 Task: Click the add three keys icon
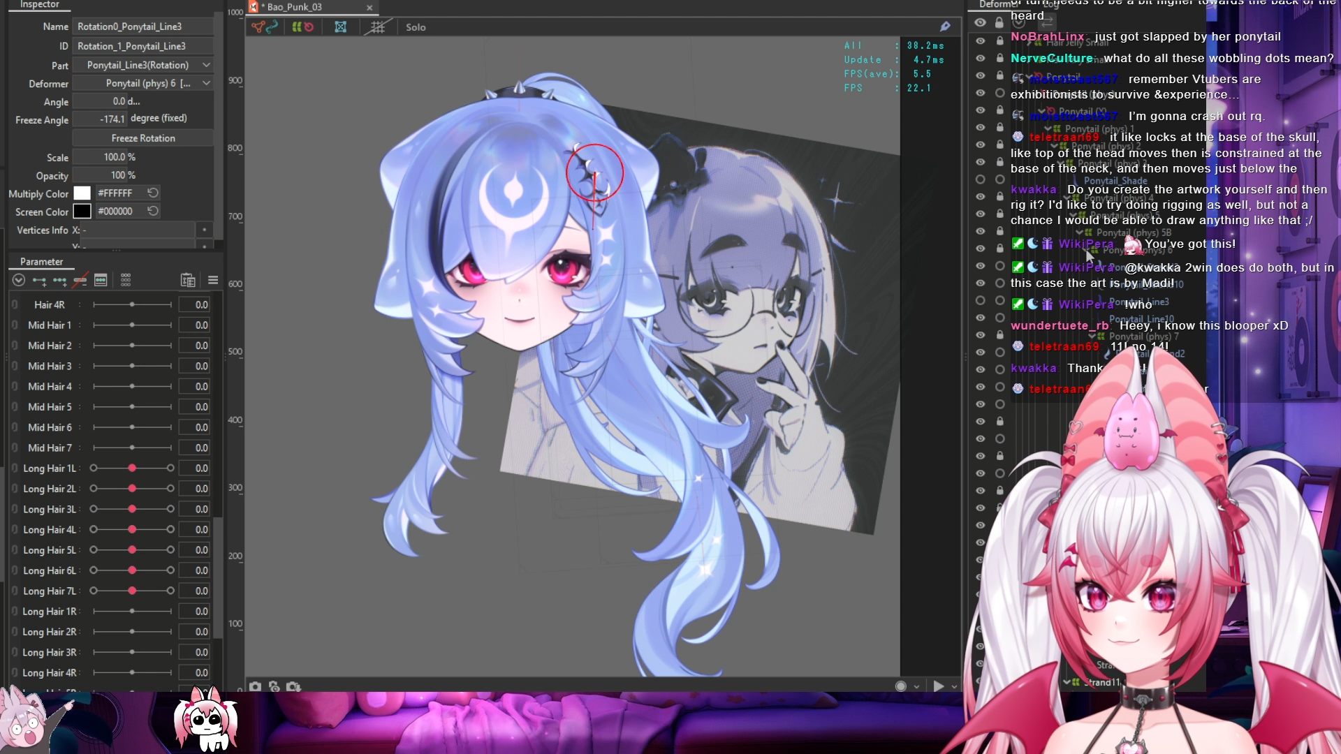[x=60, y=281]
